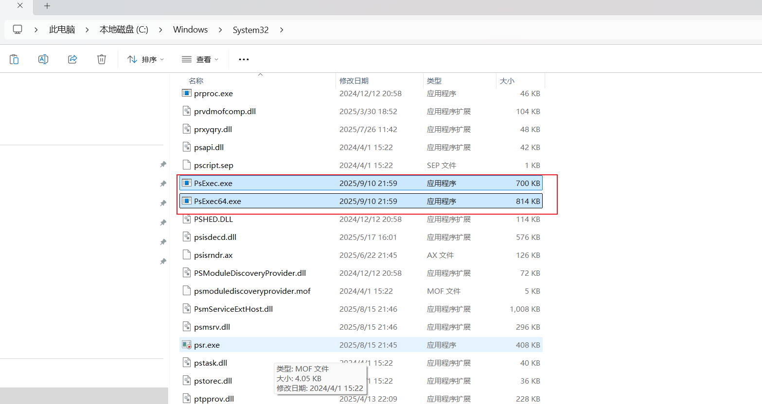Select the psmodulediscoveryprovider.mof file
Image resolution: width=762 pixels, height=404 pixels.
click(252, 291)
